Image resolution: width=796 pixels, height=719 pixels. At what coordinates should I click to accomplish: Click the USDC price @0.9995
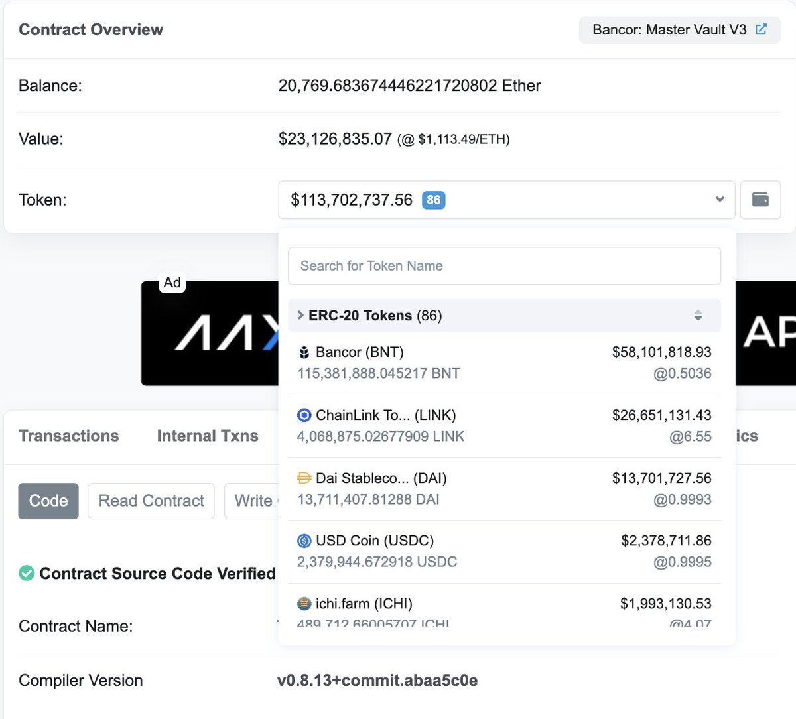(x=683, y=562)
